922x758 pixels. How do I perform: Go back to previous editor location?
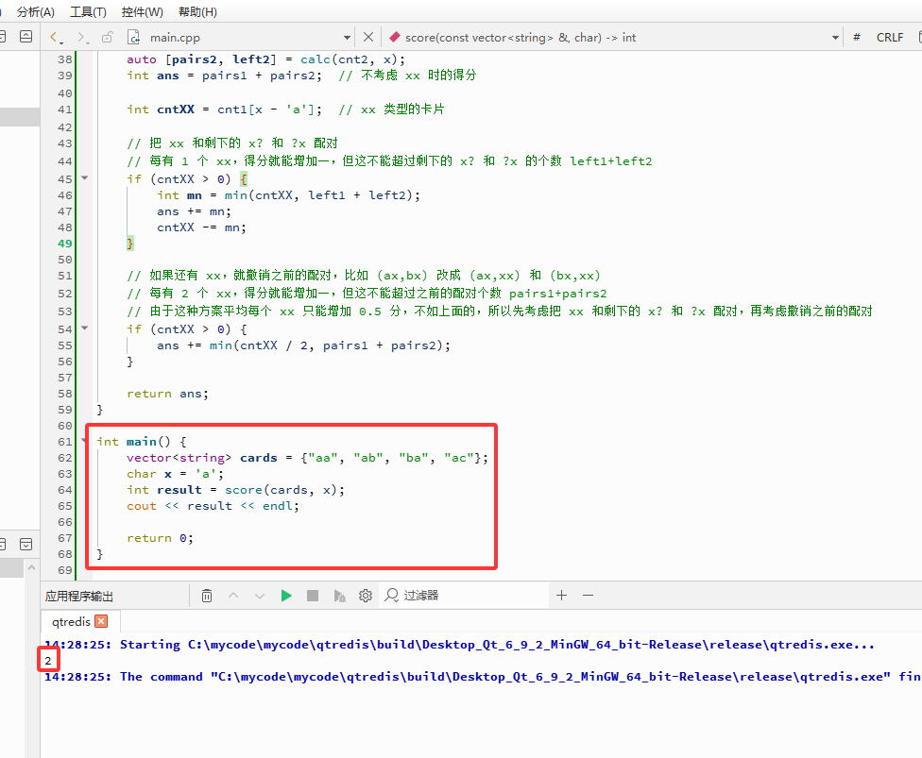click(x=56, y=37)
